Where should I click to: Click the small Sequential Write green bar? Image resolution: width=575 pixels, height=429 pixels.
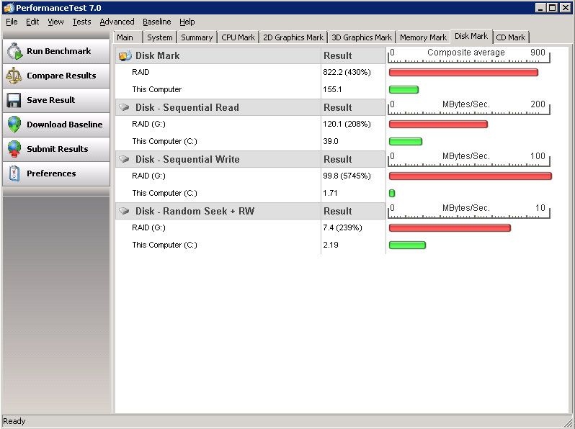click(392, 194)
